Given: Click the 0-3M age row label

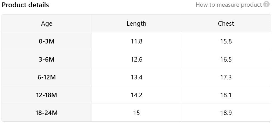Looking at the screenshot, I should click(47, 41).
